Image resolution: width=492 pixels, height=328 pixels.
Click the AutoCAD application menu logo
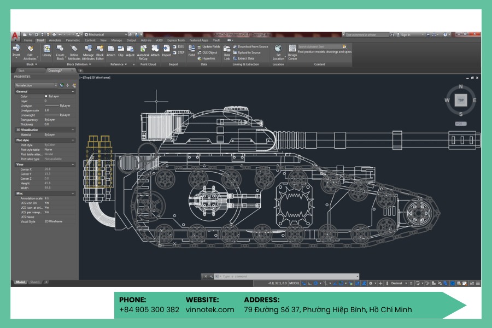[15, 36]
